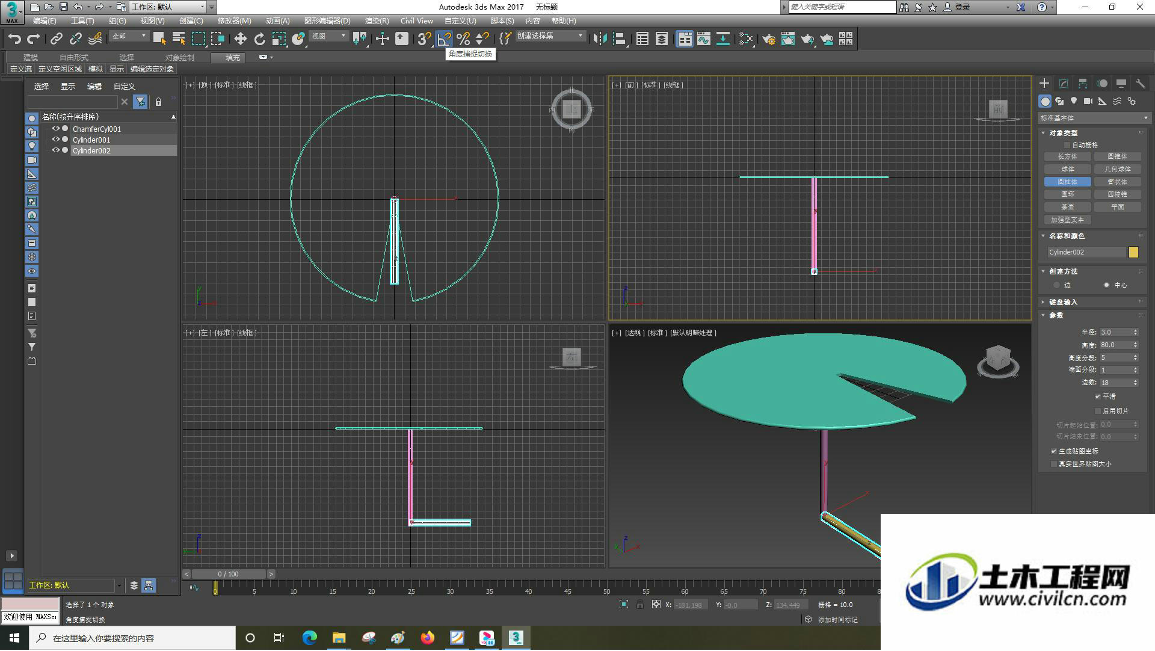Open the 图形编辑器(D) menu
This screenshot has width=1155, height=651.
tap(327, 21)
